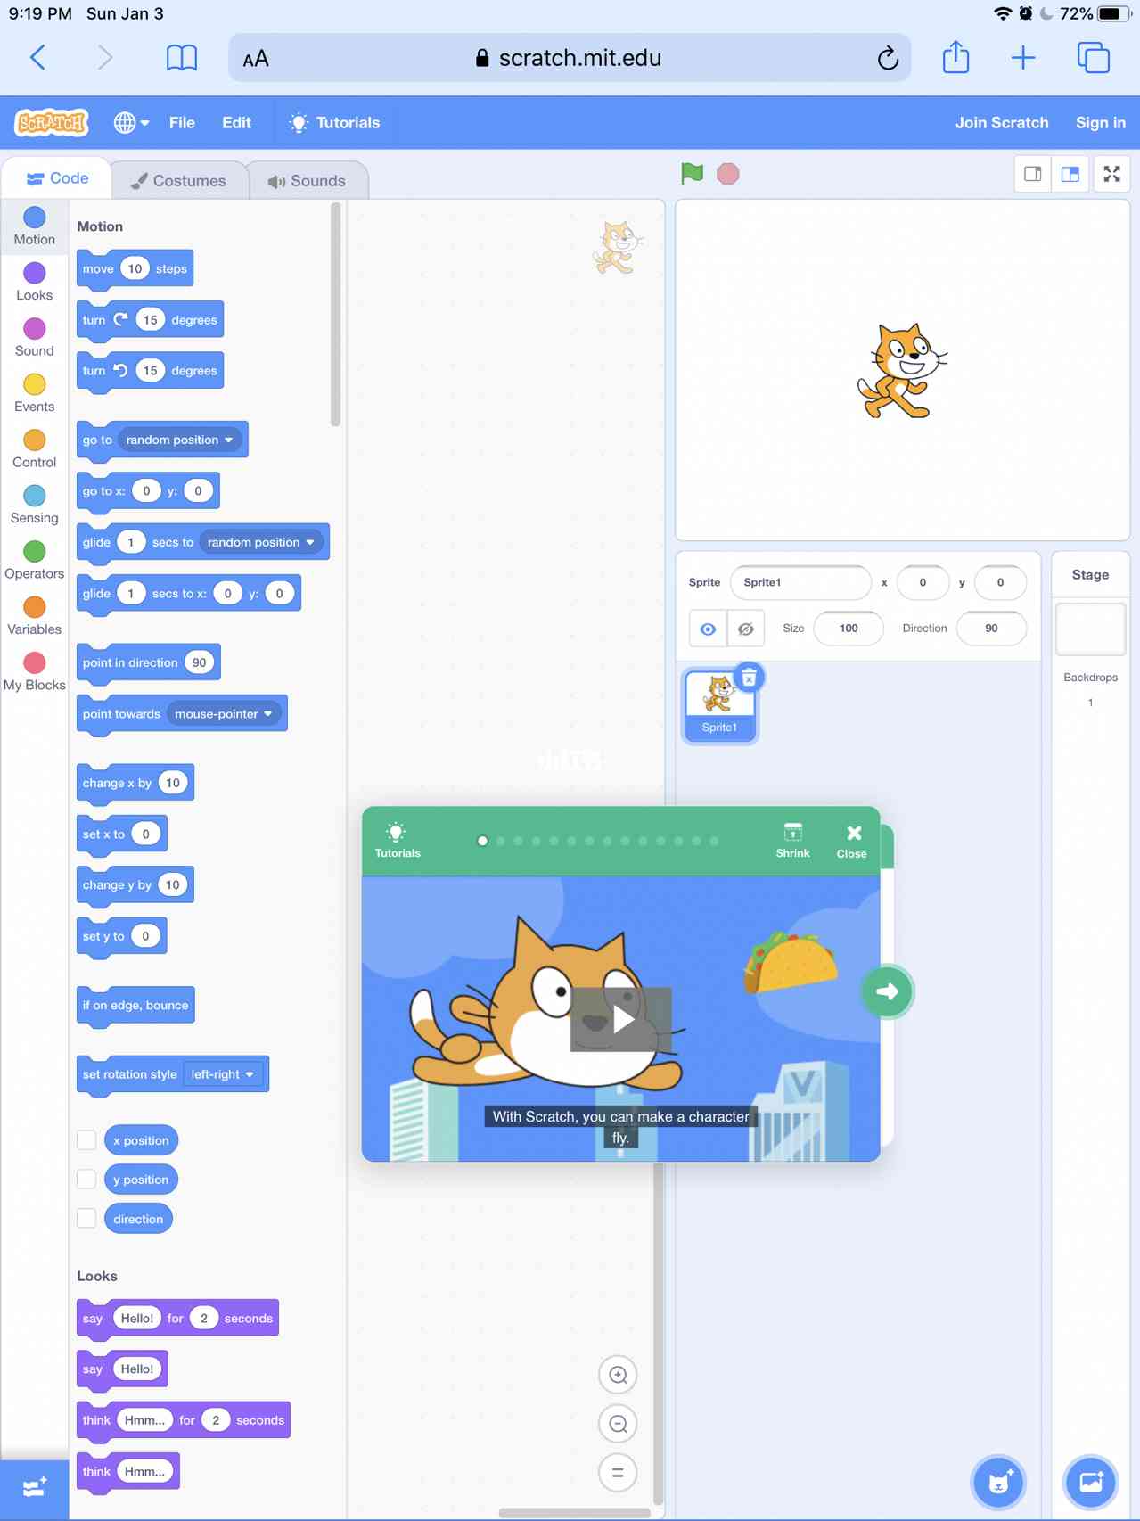Click the workspace horizontal scrollbar

tap(574, 1512)
